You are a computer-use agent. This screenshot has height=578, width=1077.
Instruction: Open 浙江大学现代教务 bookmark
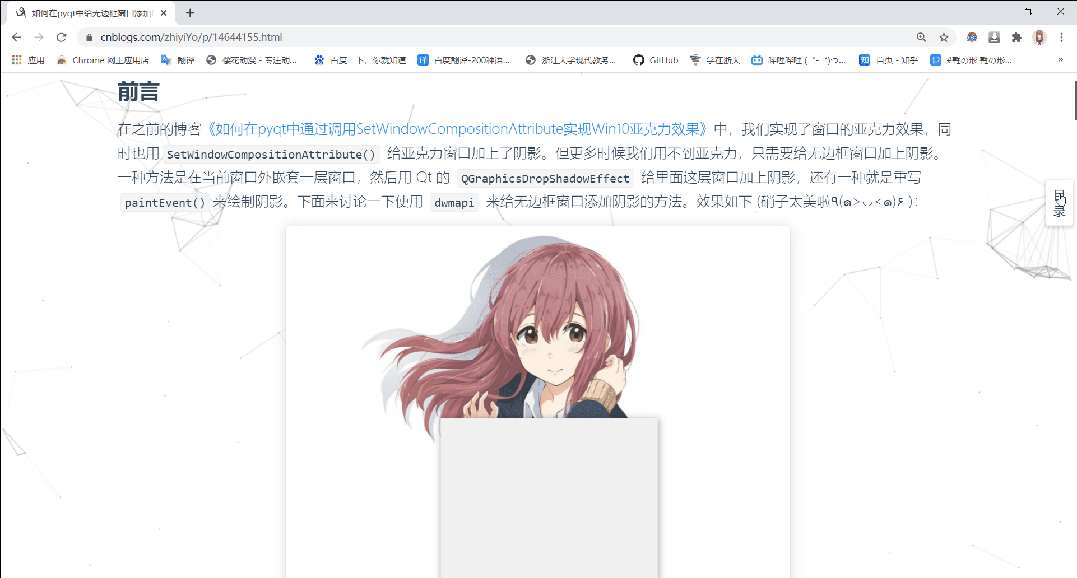tap(570, 60)
